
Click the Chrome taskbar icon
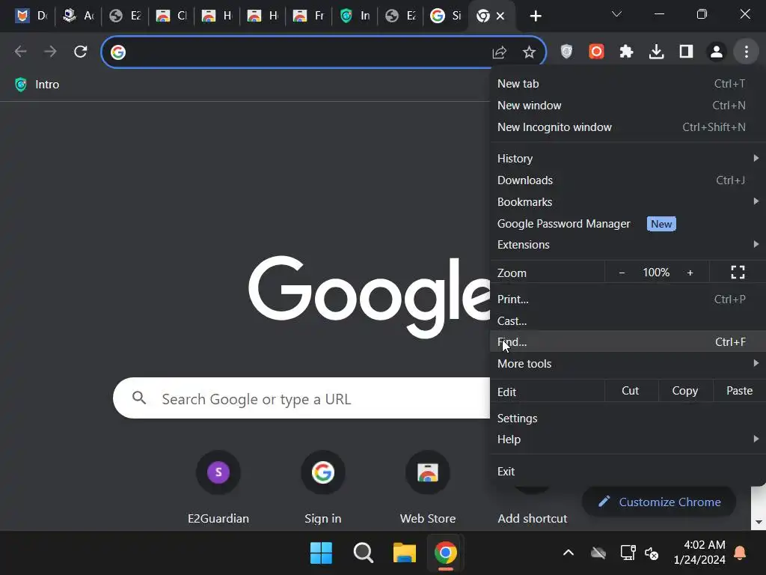446,553
